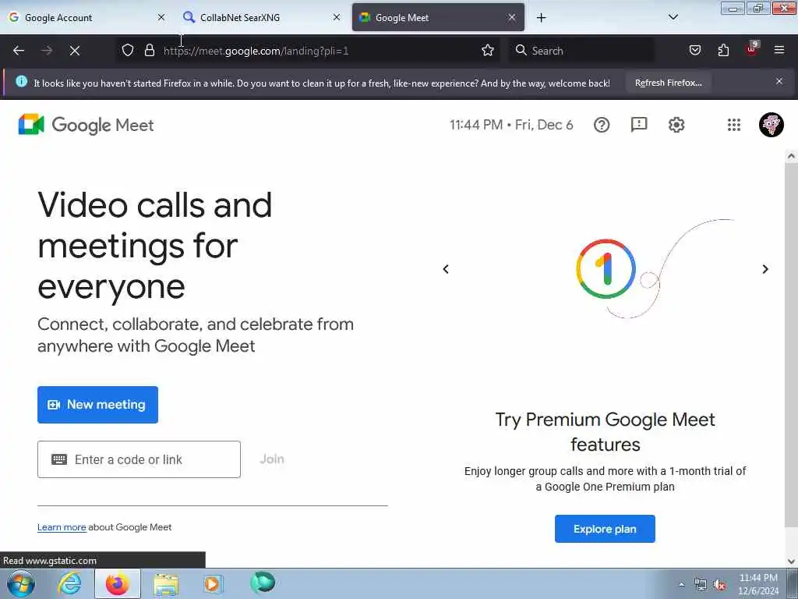
Task: Follow the Learn more link
Action: coord(62,527)
